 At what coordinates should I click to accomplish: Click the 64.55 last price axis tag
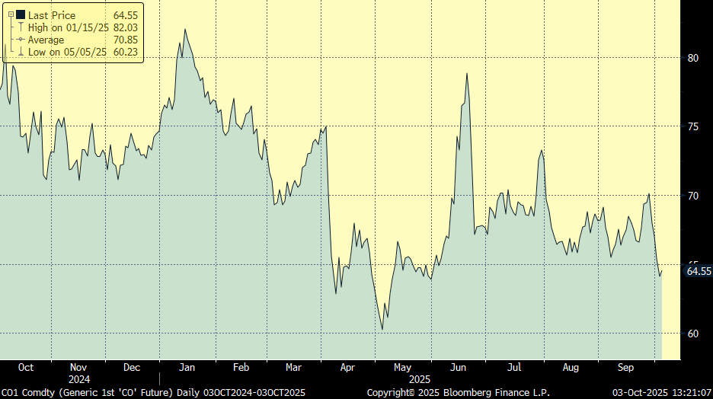point(699,271)
